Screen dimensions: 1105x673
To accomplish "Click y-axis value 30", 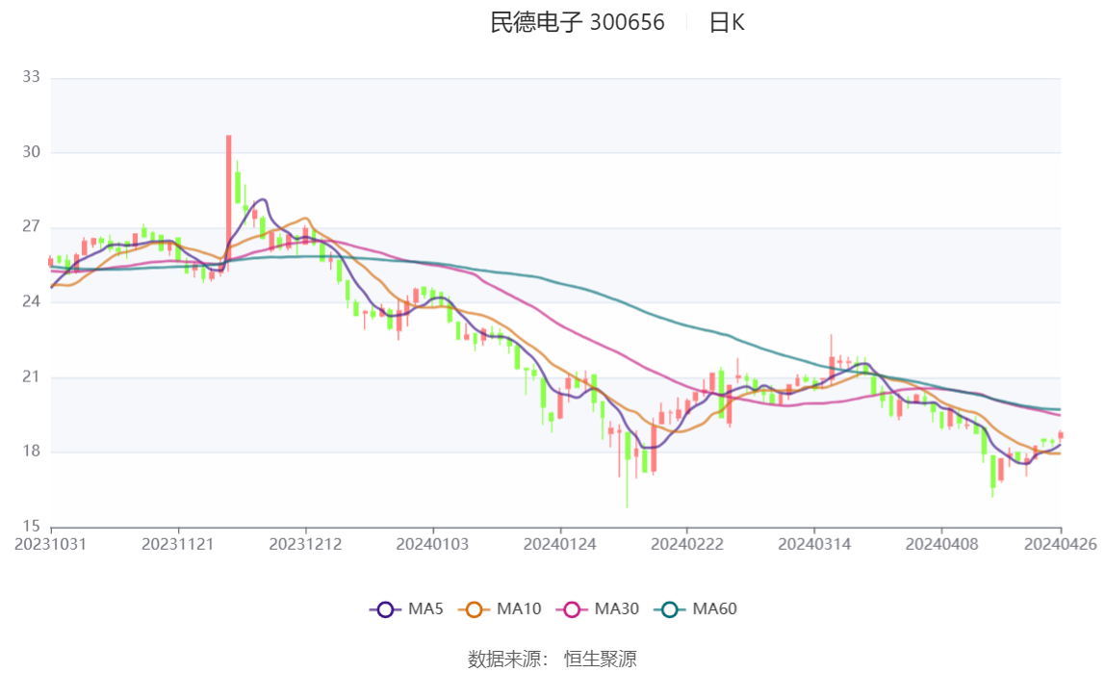I will [x=31, y=152].
